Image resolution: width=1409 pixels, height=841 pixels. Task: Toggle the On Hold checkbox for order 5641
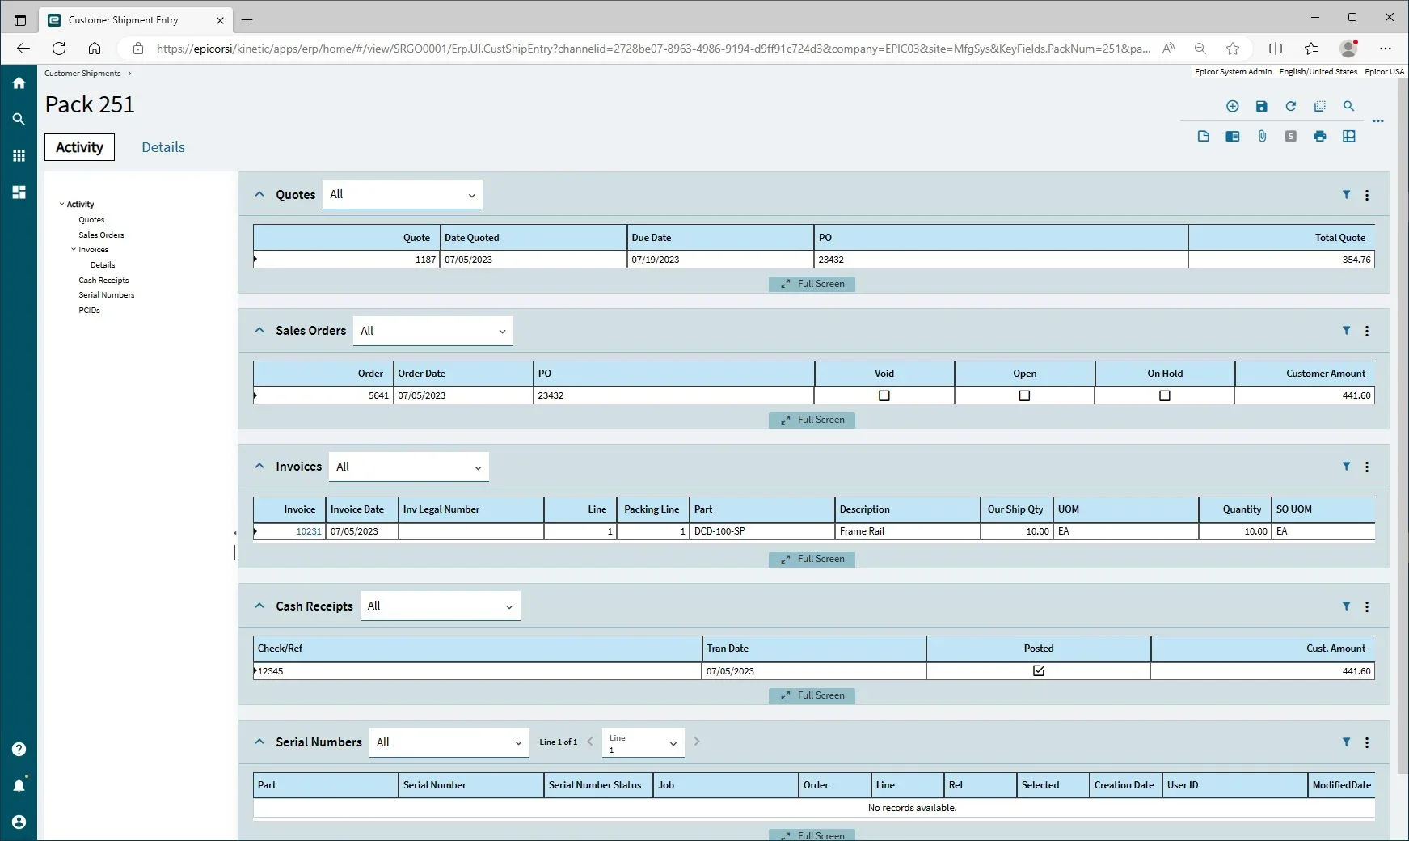click(x=1164, y=396)
